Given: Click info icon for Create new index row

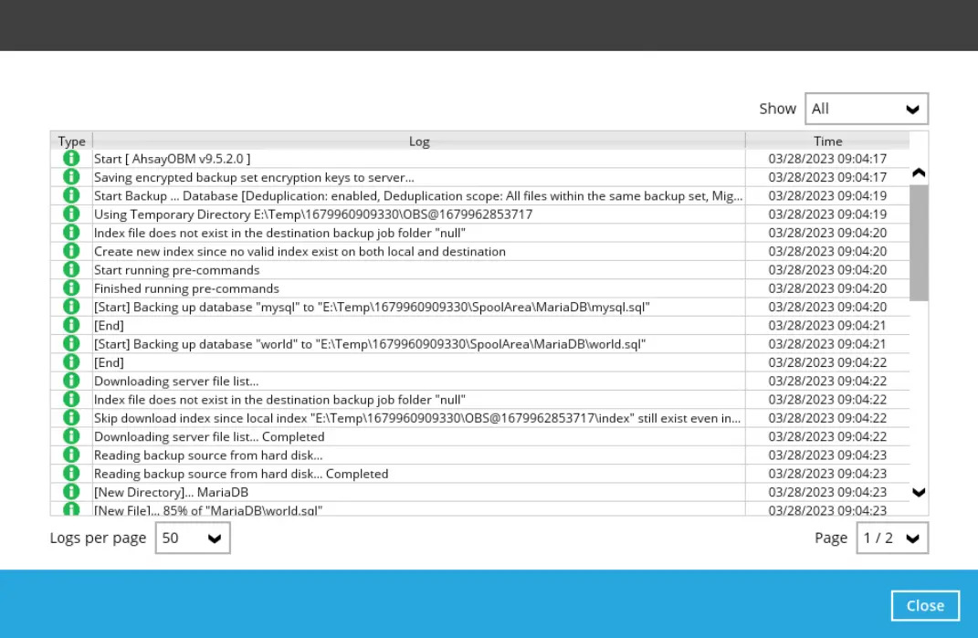Looking at the screenshot, I should (71, 251).
